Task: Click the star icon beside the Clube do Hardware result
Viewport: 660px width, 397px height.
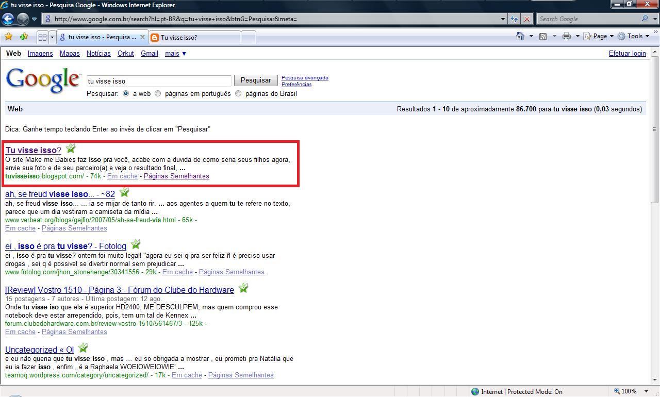Action: (243, 288)
